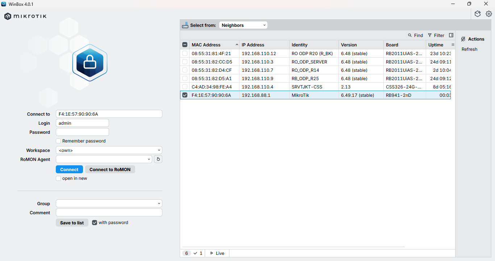Image resolution: width=495 pixels, height=261 pixels.
Task: Click the blue Connect button
Action: pos(69,169)
